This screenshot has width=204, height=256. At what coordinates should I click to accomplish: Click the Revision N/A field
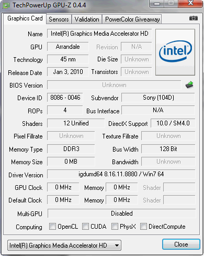(137, 47)
